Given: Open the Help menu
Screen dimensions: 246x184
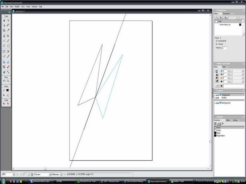Looking at the screenshot, I should coord(41,7).
